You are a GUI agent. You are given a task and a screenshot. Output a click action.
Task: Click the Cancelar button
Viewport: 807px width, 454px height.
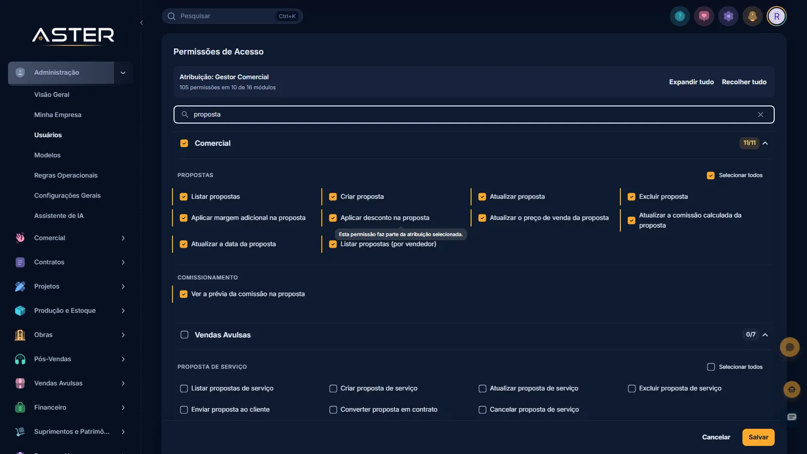coord(716,437)
